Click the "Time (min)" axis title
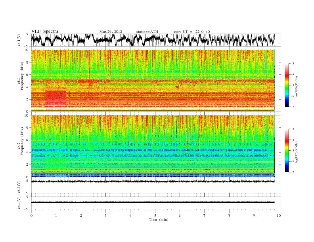Image resolution: width=314 pixels, height=242 pixels. click(x=159, y=219)
